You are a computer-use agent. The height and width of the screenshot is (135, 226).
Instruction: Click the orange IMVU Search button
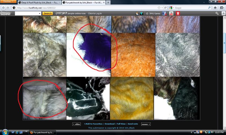click(x=47, y=13)
